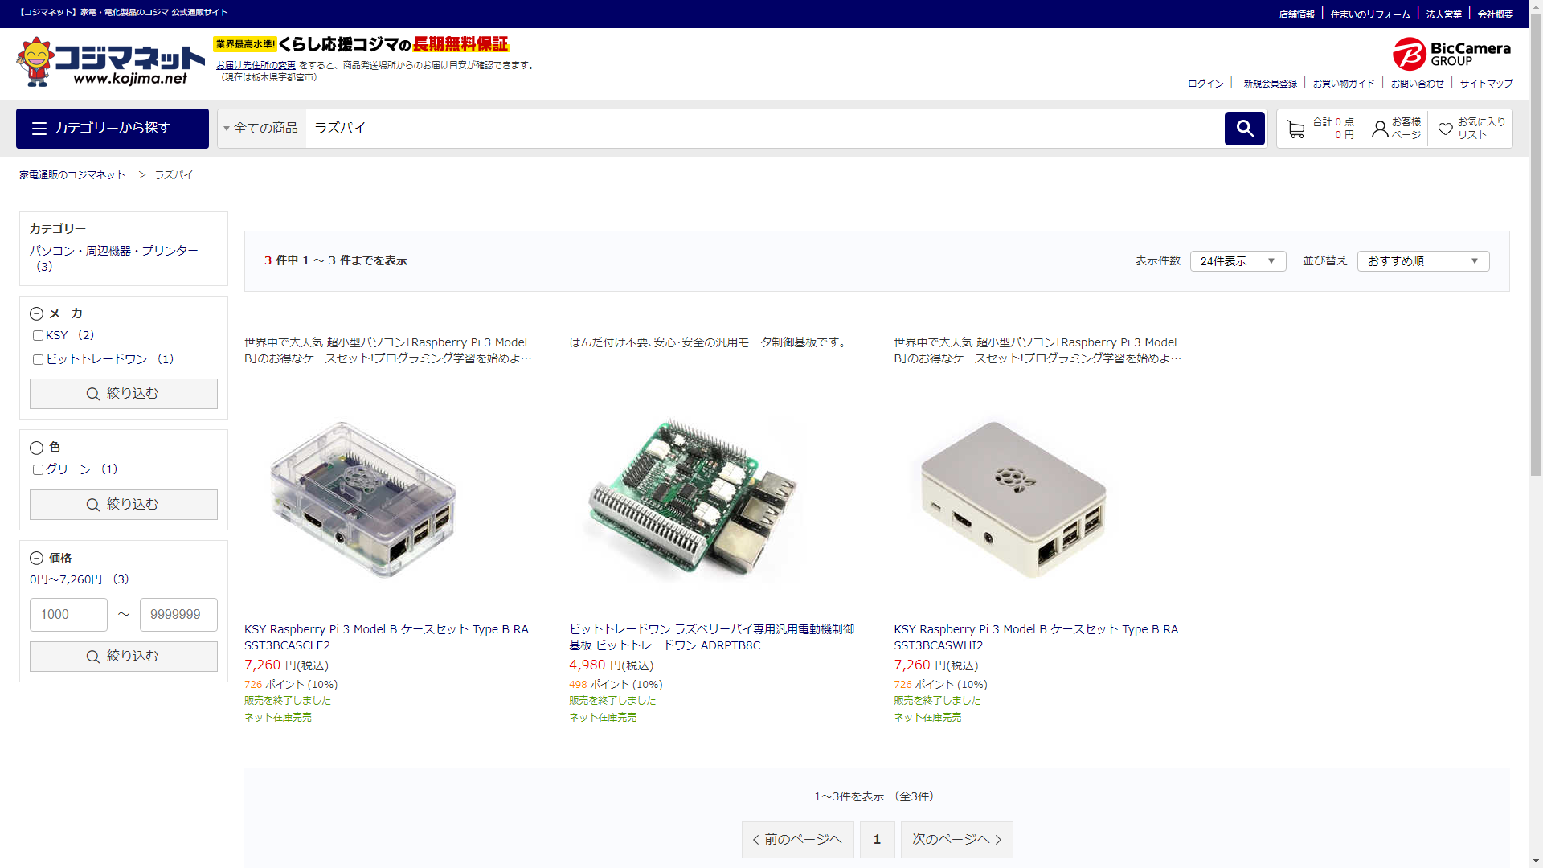Check the ビットトレードワン maker checkbox
This screenshot has width=1543, height=868.
[38, 360]
